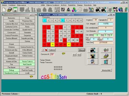This screenshot has width=129, height=96.
Task: Toggle number 50 in the number grid
Action: pos(81,45)
